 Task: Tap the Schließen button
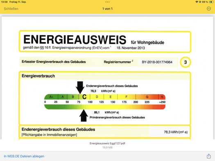11,9
